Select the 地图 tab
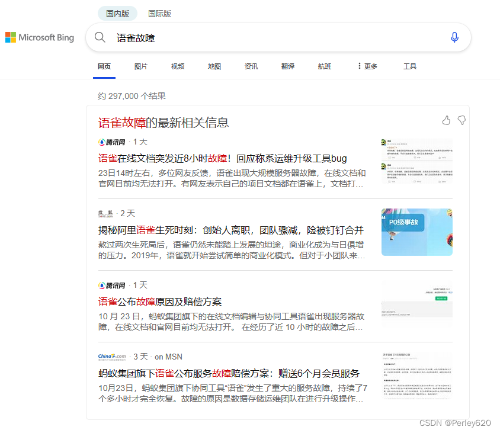The width and height of the screenshot is (500, 433). [x=214, y=66]
